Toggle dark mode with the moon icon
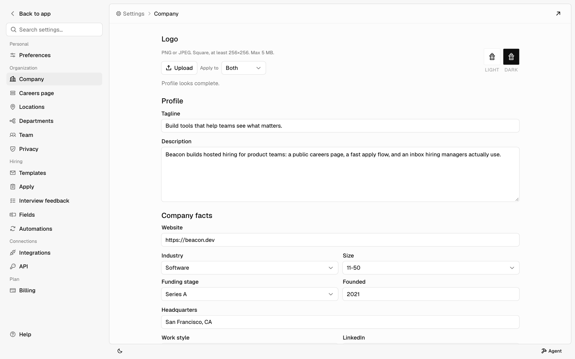The width and height of the screenshot is (575, 359). tap(120, 351)
